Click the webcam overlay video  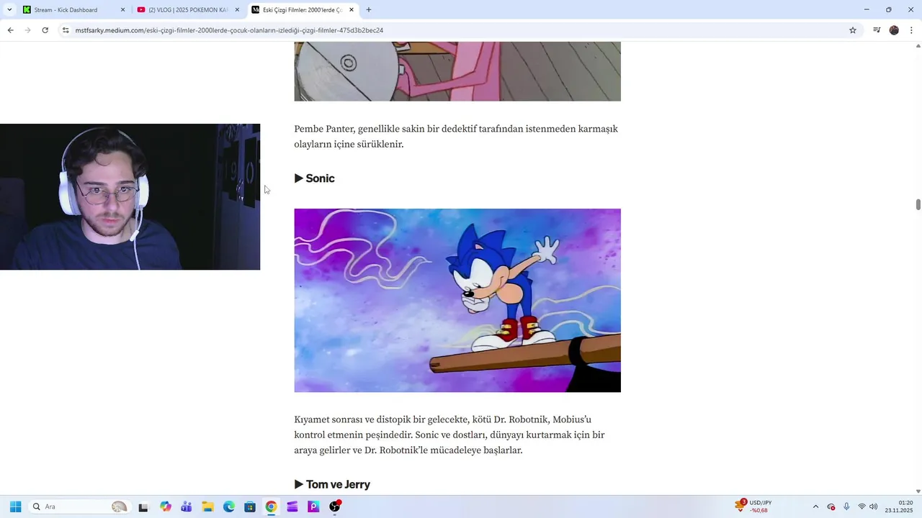click(x=130, y=197)
